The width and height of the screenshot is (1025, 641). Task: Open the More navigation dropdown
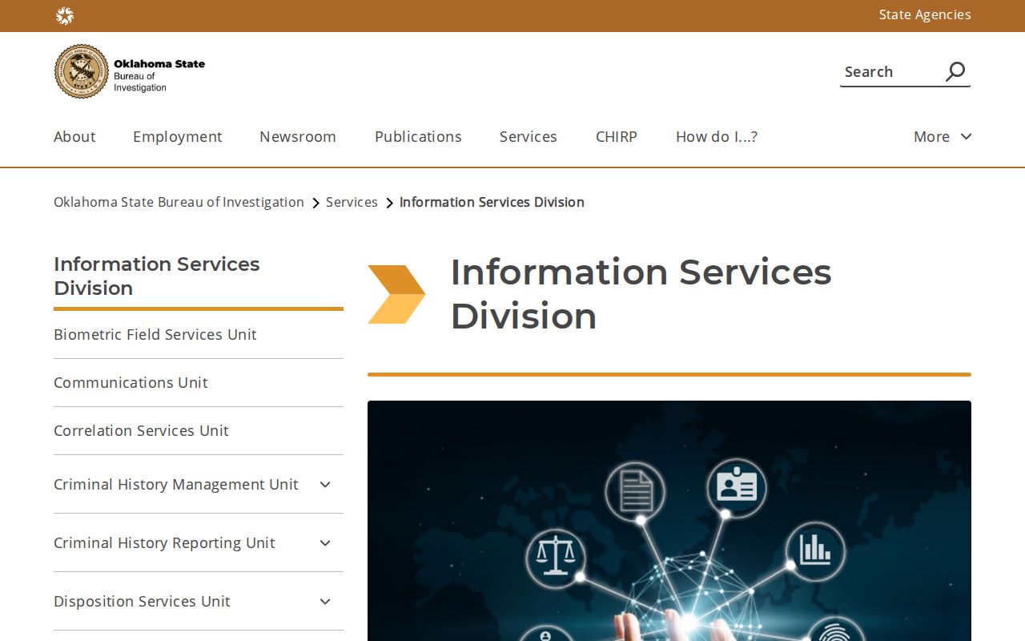click(x=943, y=136)
